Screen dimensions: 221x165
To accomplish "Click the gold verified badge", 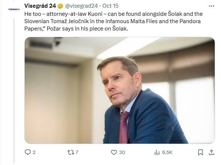I will tap(60, 6).
